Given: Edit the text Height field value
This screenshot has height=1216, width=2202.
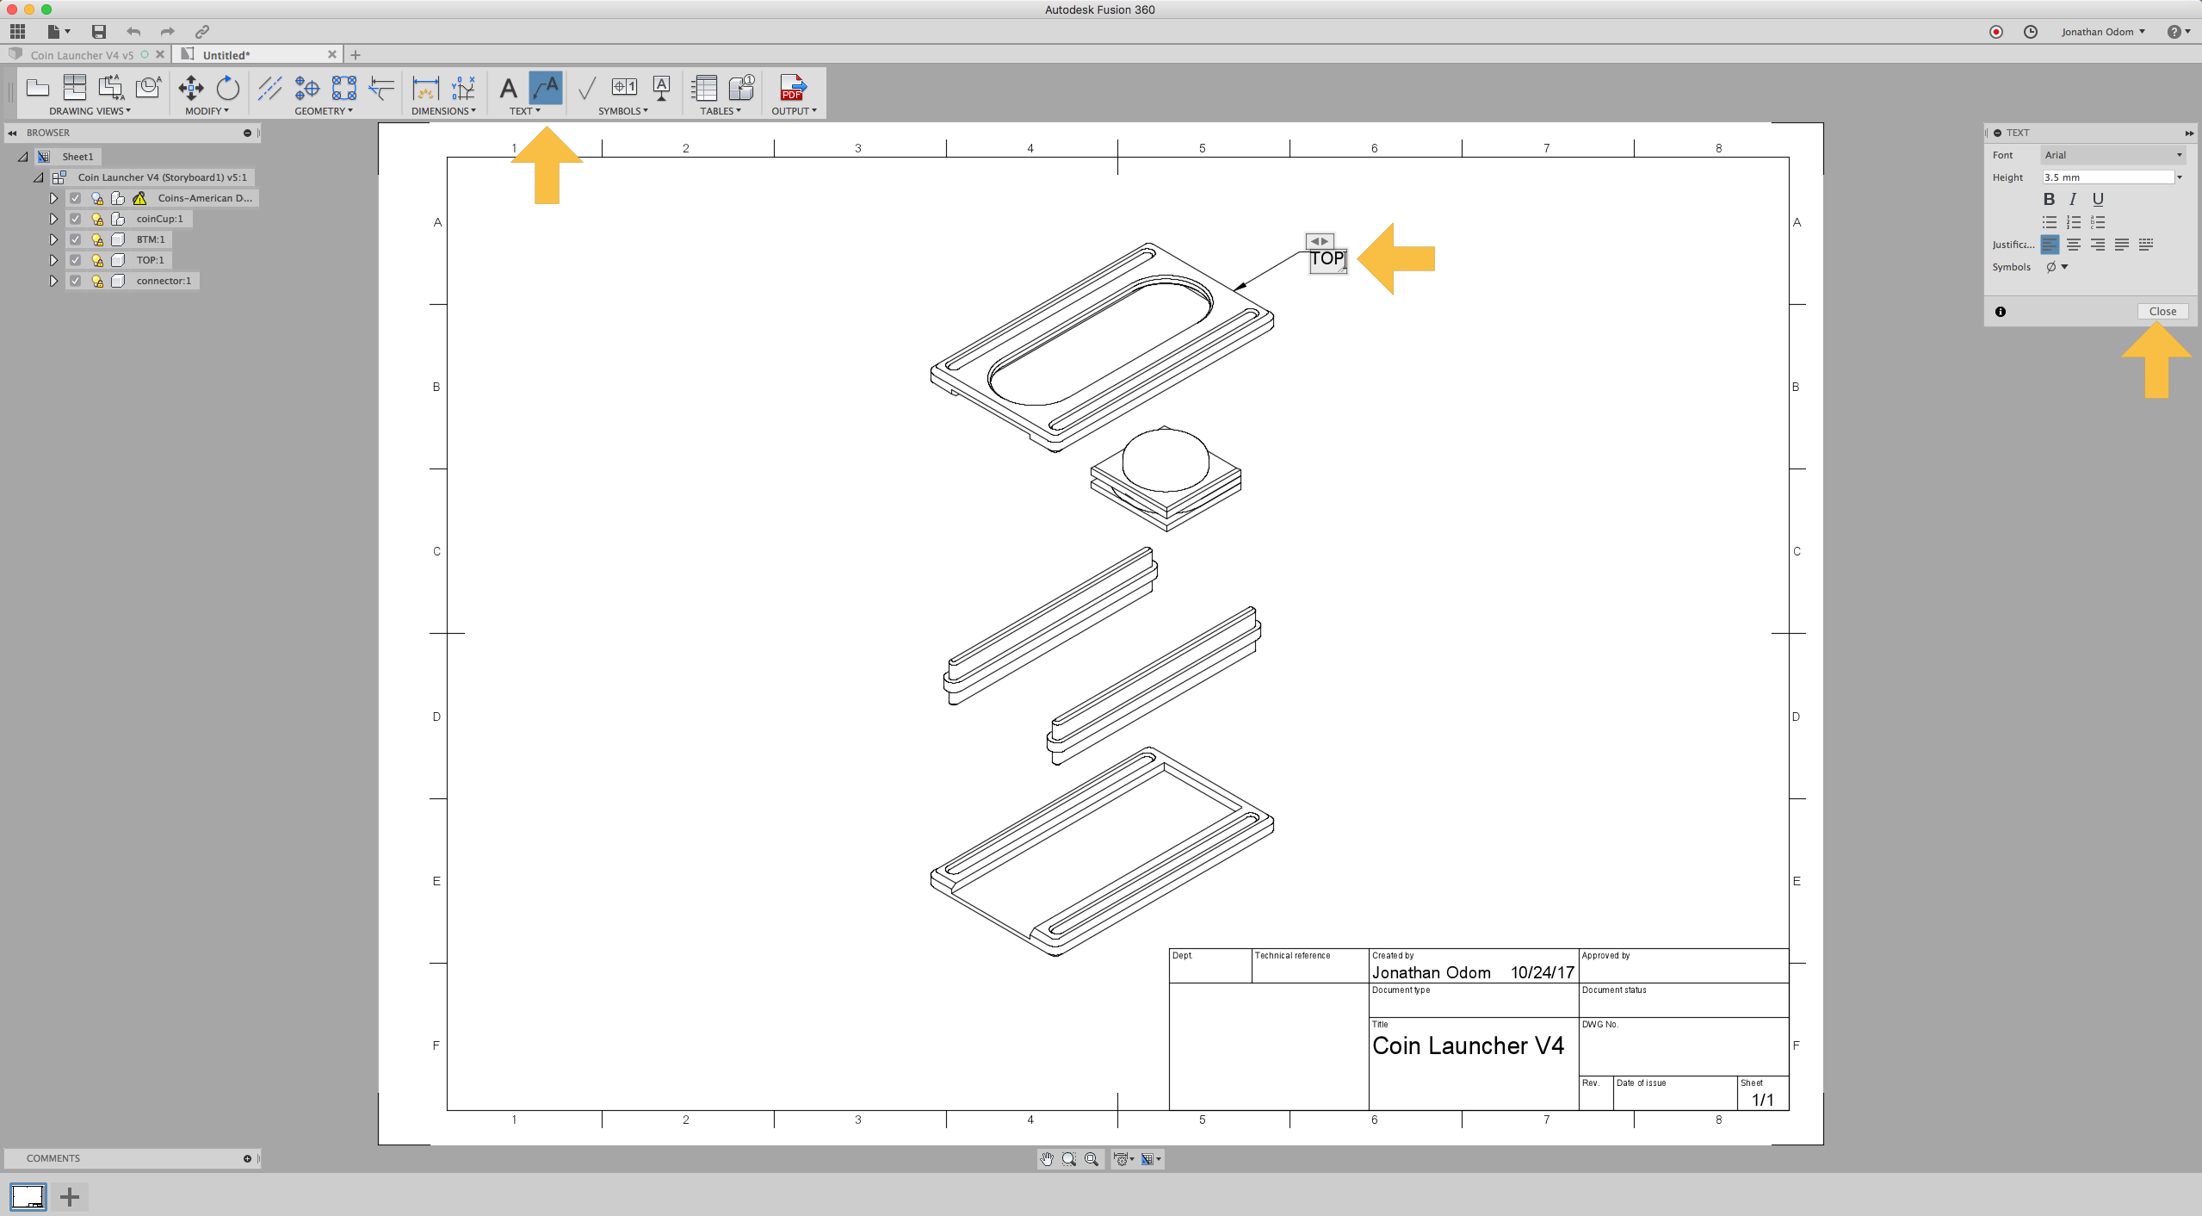Looking at the screenshot, I should pyautogui.click(x=2107, y=177).
